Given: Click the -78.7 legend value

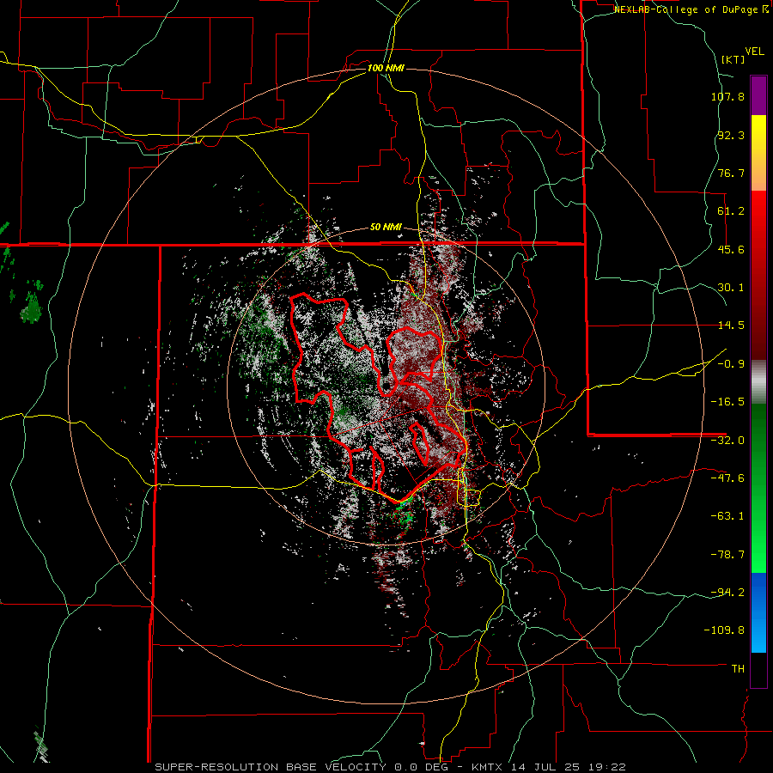Looking at the screenshot, I should pyautogui.click(x=727, y=555).
